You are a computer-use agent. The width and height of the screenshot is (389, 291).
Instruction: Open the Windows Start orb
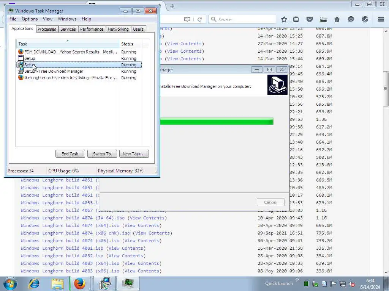10,283
